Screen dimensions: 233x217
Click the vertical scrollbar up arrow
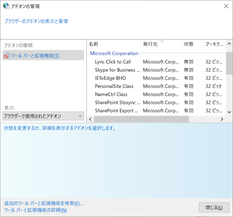point(229,44)
